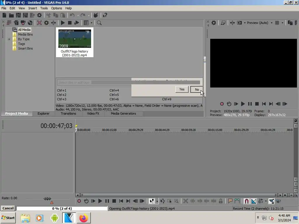Toggle Lock Event padlock icon
Viewport: 299px width, 224px height.
click(x=221, y=201)
